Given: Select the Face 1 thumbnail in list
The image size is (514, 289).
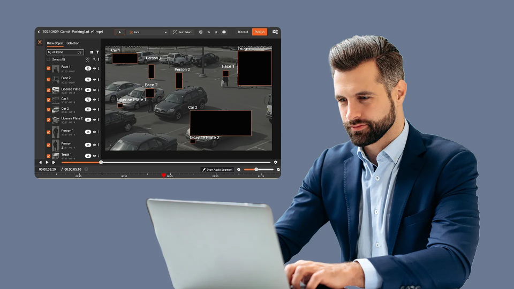Looking at the screenshot, I should (x=56, y=69).
